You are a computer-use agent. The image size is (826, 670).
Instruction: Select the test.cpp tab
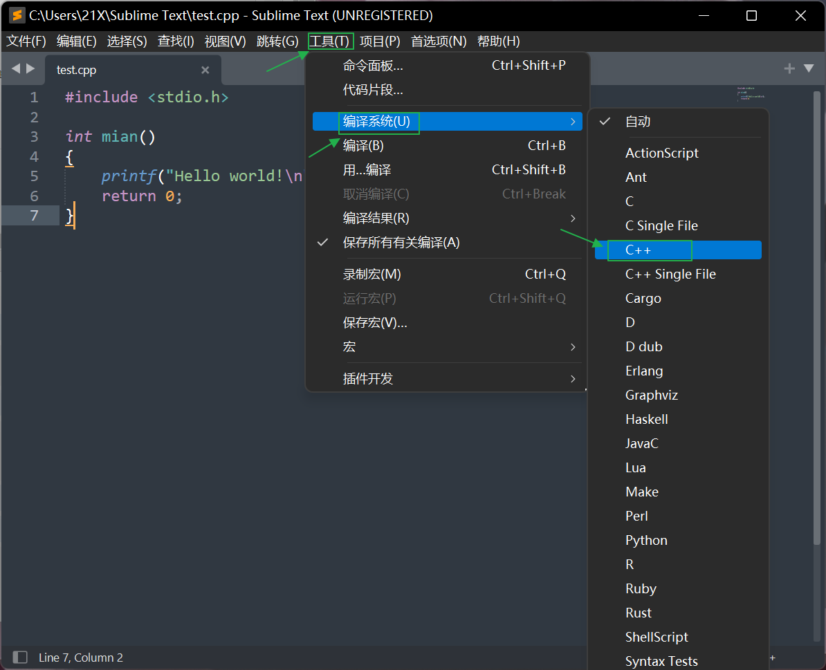pos(133,70)
